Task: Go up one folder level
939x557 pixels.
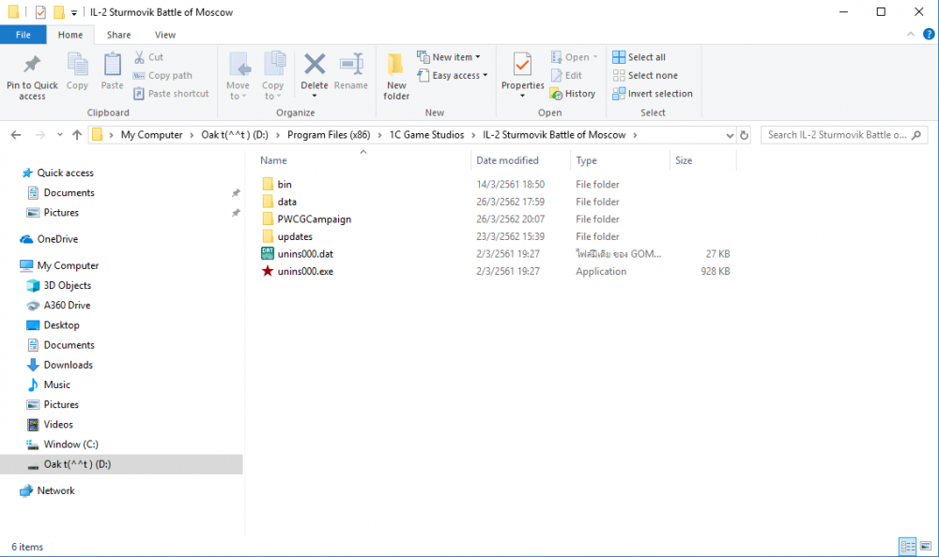Action: click(x=77, y=135)
